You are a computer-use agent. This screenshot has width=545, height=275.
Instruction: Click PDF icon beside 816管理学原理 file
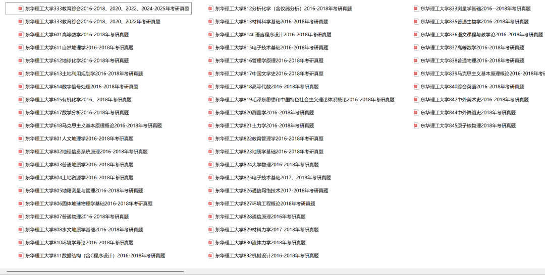pyautogui.click(x=210, y=60)
